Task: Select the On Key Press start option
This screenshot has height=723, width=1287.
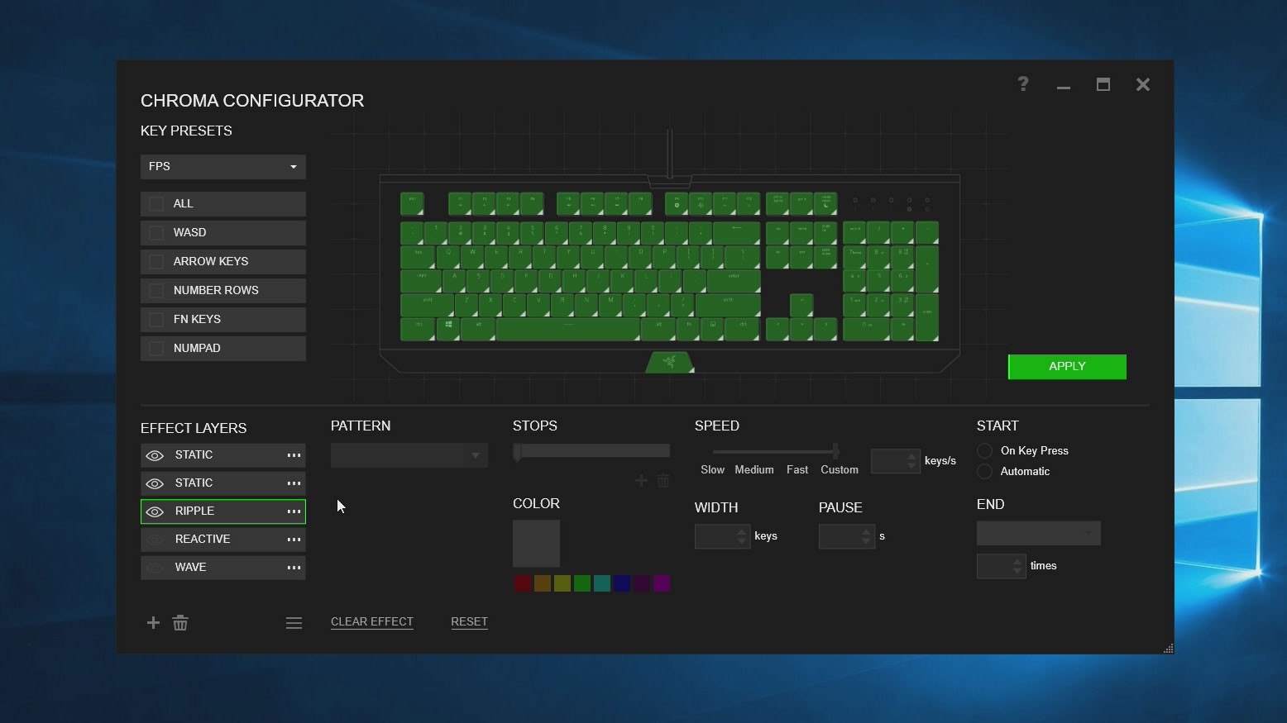Action: coord(985,451)
